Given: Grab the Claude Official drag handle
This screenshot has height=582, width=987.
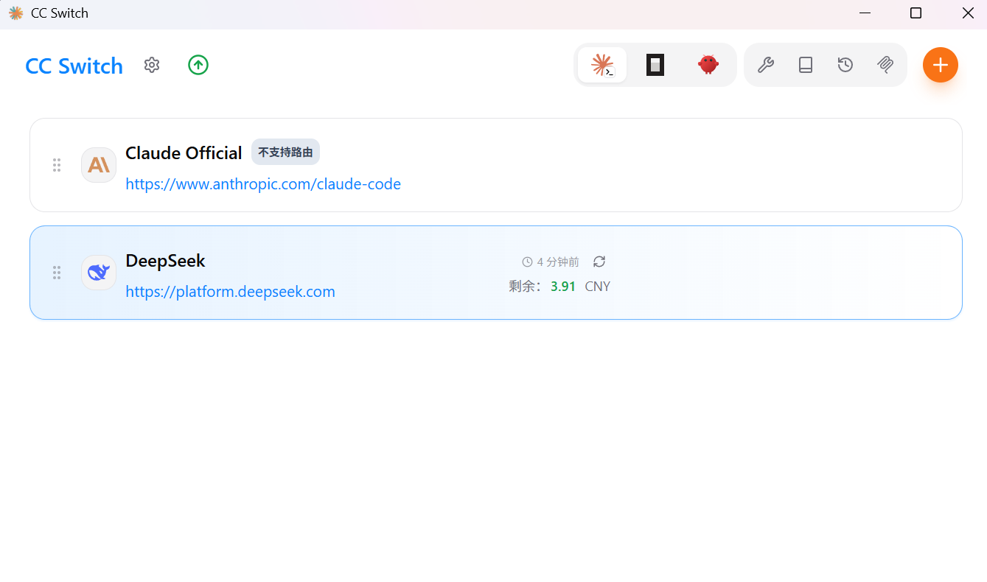Looking at the screenshot, I should click(x=57, y=165).
